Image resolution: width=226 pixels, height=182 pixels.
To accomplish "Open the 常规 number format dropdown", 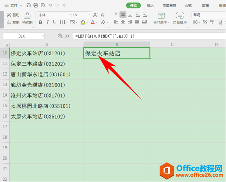I will click(x=209, y=15).
